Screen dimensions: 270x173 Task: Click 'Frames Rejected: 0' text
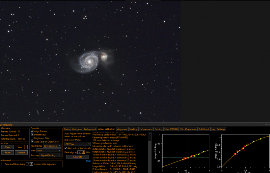pyautogui.click(x=10, y=135)
